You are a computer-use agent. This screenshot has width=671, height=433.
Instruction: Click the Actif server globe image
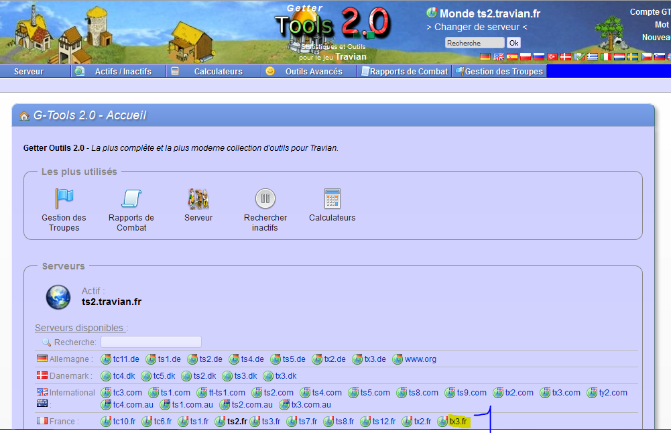click(58, 297)
